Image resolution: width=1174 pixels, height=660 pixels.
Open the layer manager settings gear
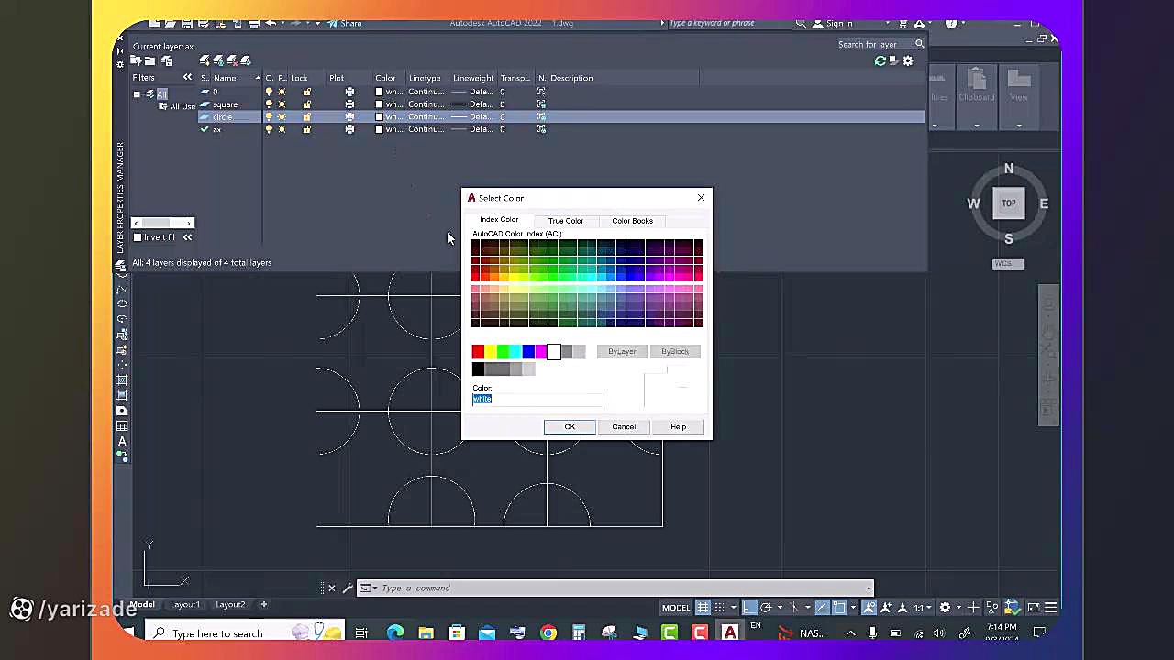[908, 60]
